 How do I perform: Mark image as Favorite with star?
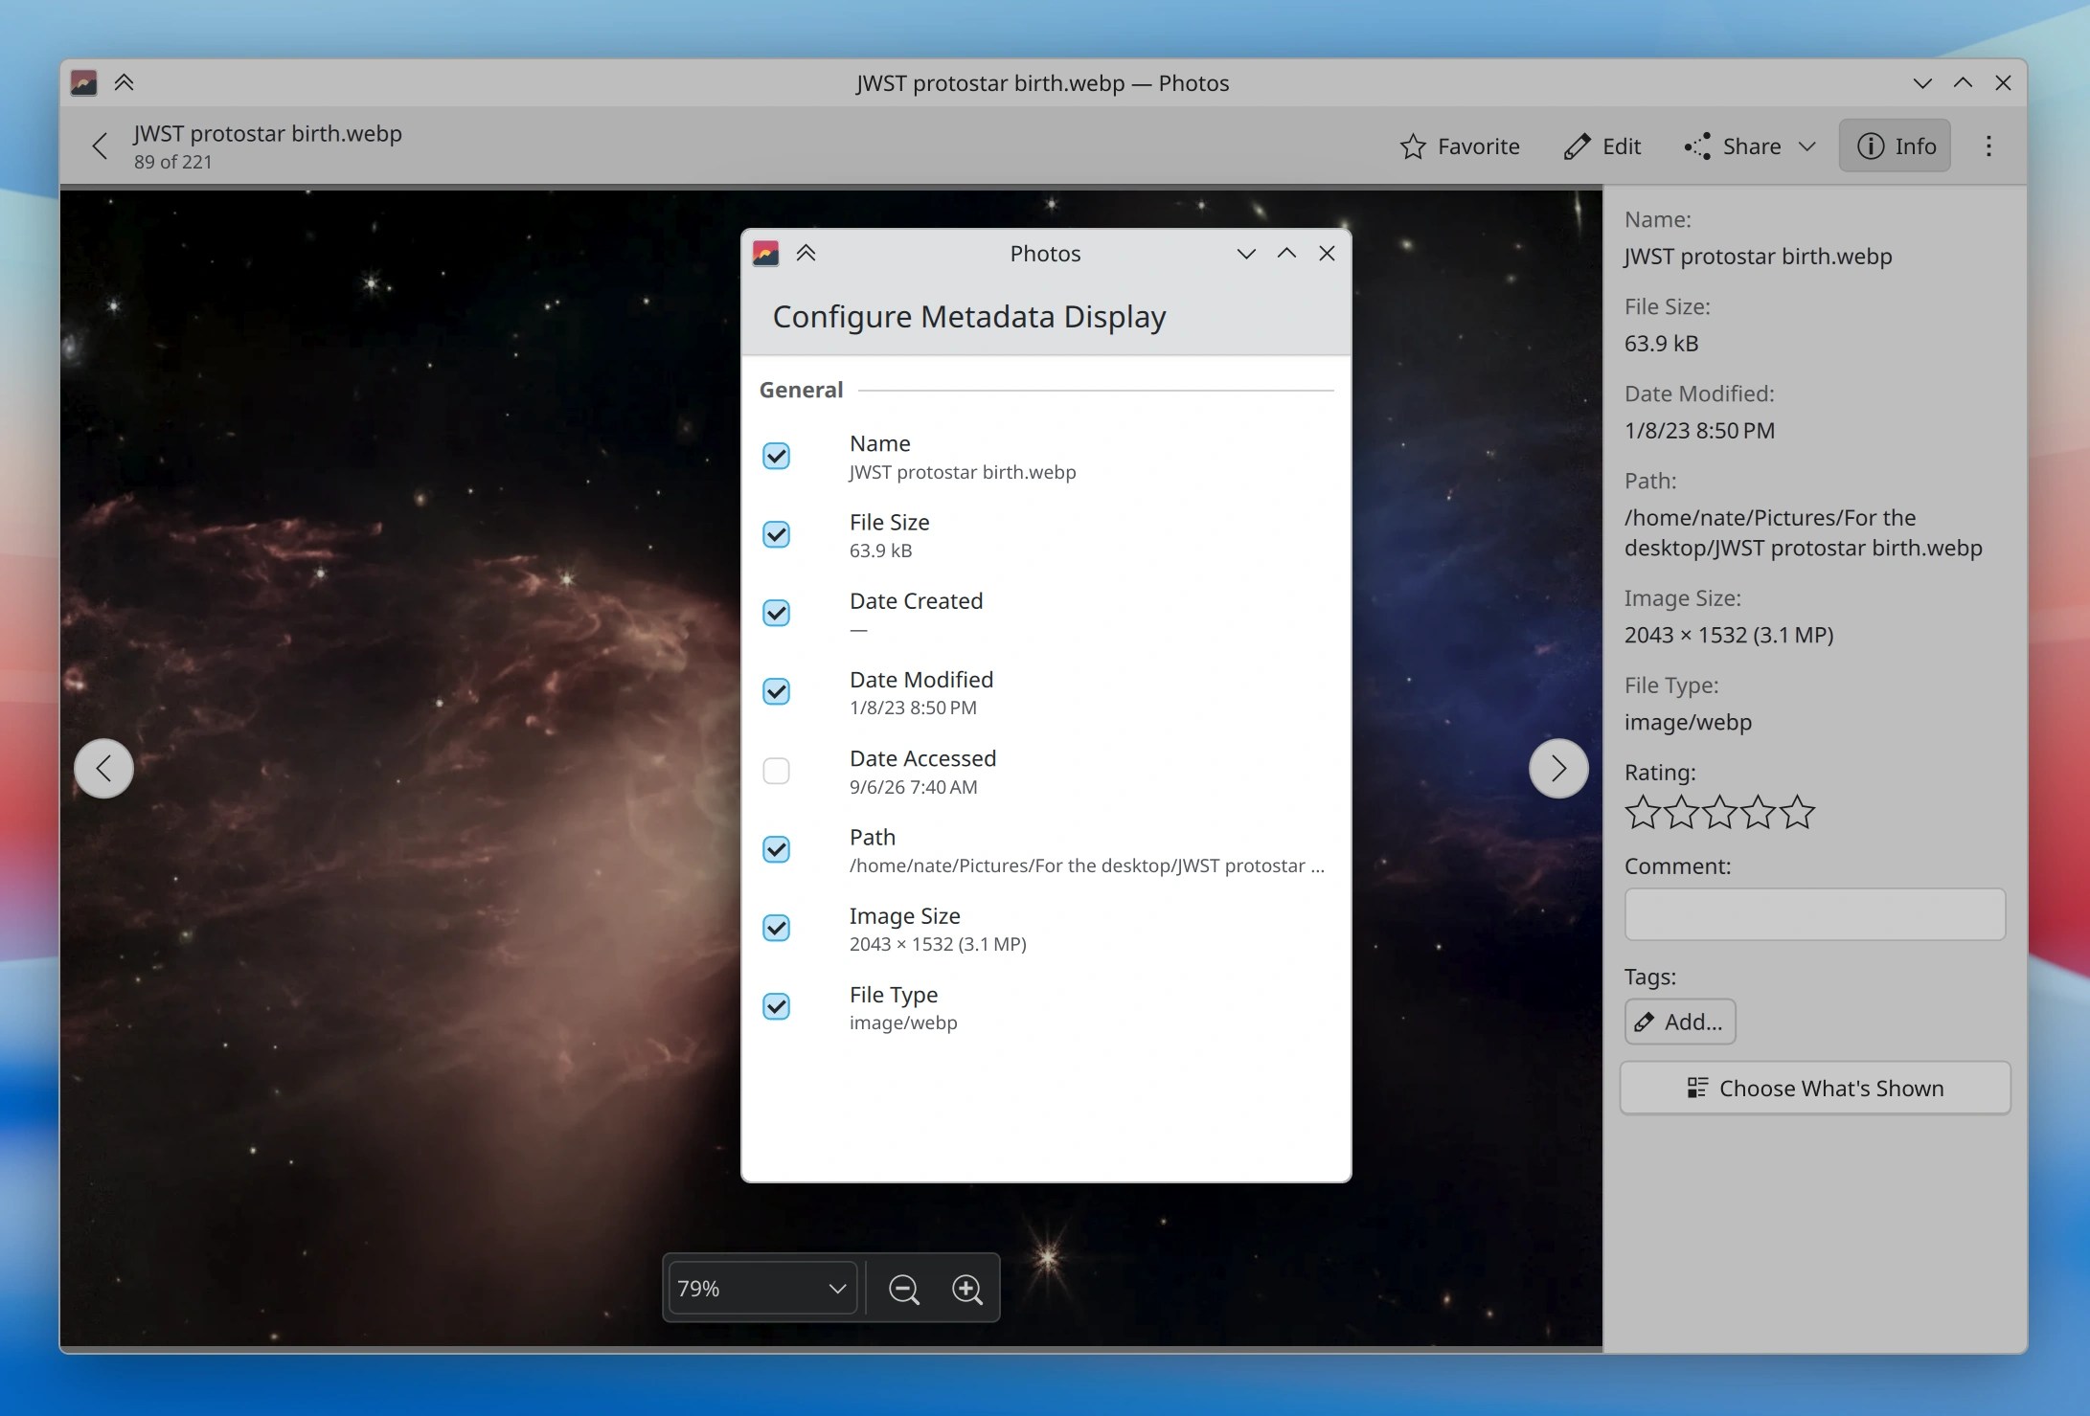(x=1459, y=146)
